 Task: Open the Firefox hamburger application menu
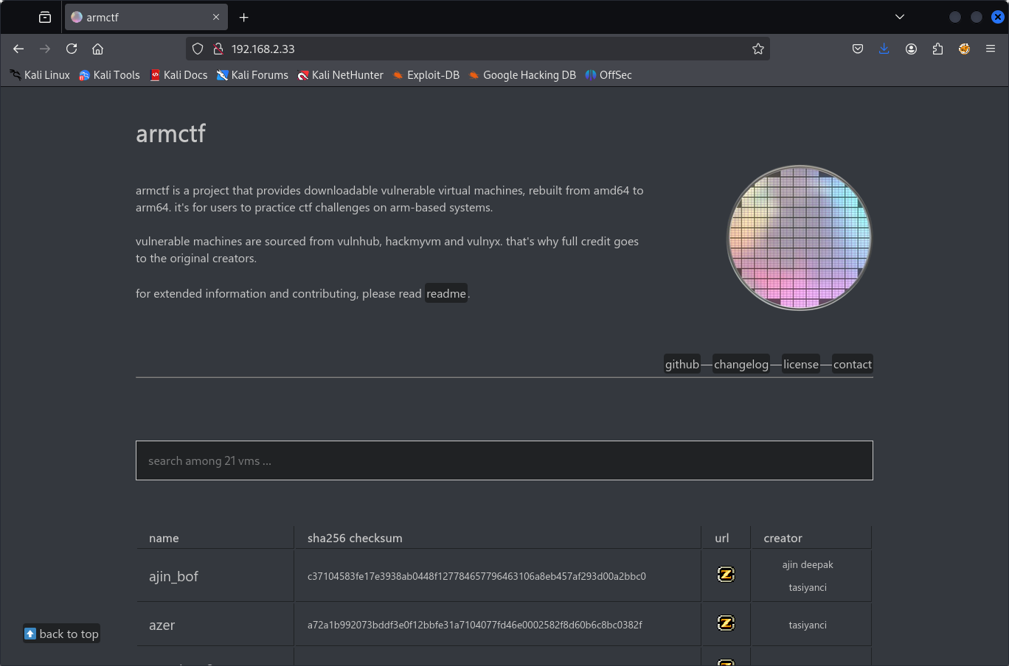click(x=991, y=49)
